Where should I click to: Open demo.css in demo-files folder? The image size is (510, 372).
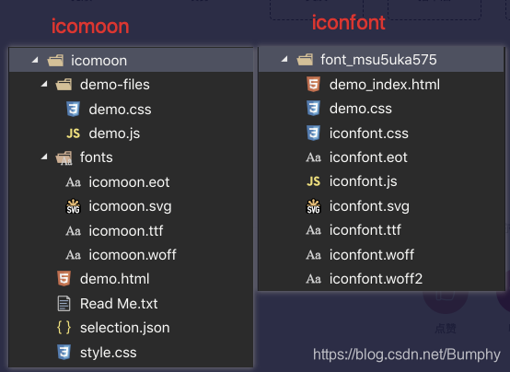pyautogui.click(x=120, y=110)
